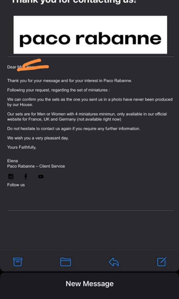Tap the "Following your request" sentence

58,90
